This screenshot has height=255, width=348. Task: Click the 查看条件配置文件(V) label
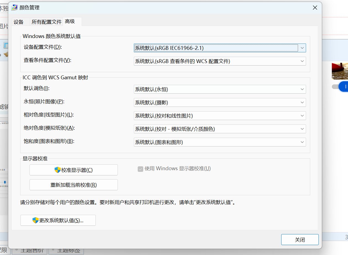tap(47, 60)
